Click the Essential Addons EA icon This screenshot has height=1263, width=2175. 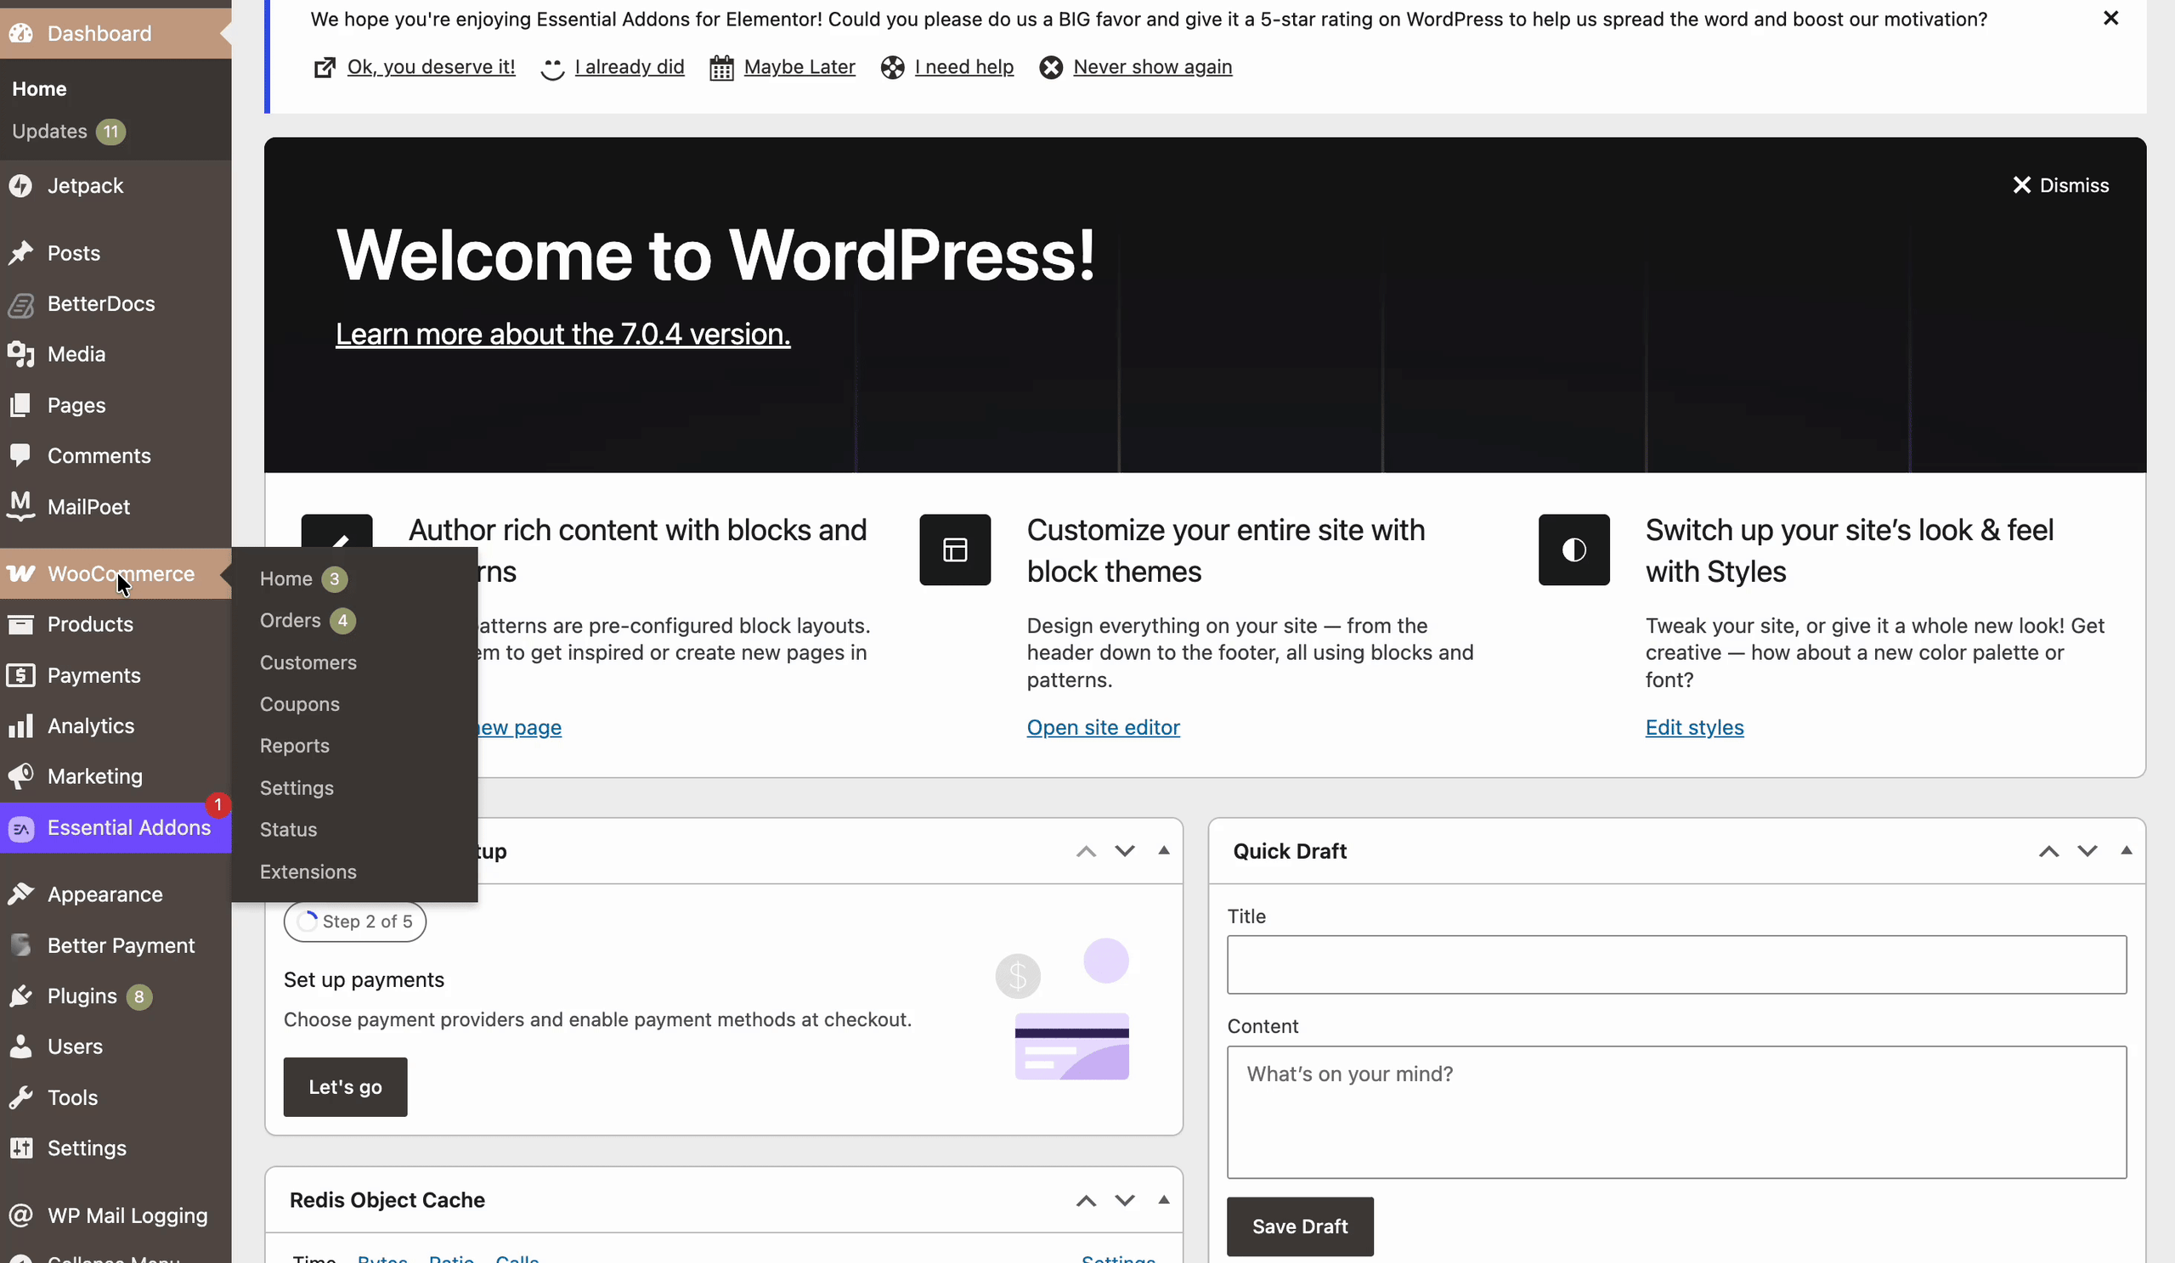point(21,828)
